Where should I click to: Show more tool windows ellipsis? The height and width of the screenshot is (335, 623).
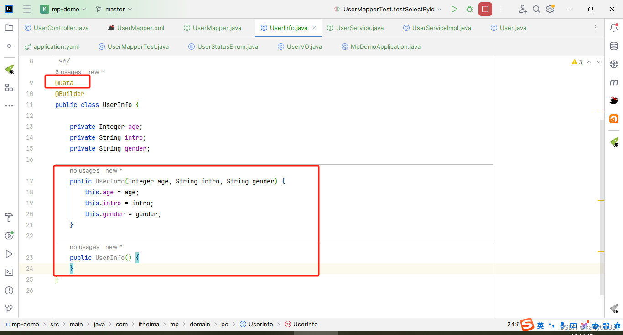[9, 106]
